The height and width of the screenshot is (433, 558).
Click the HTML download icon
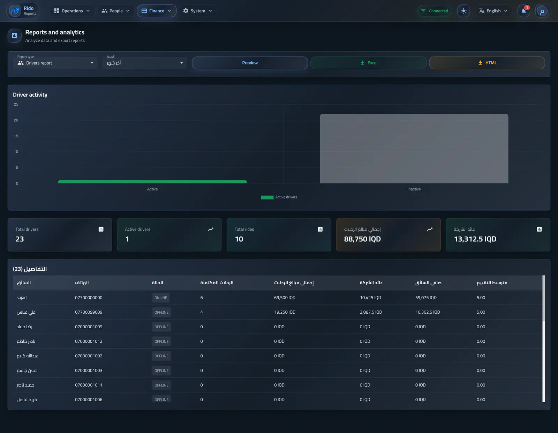(480, 63)
